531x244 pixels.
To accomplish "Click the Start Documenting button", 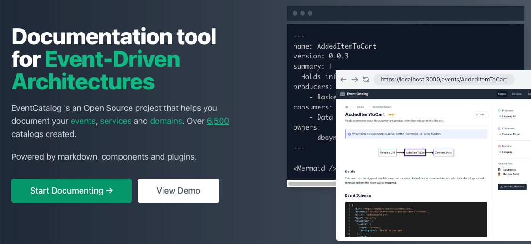I will [x=72, y=190].
